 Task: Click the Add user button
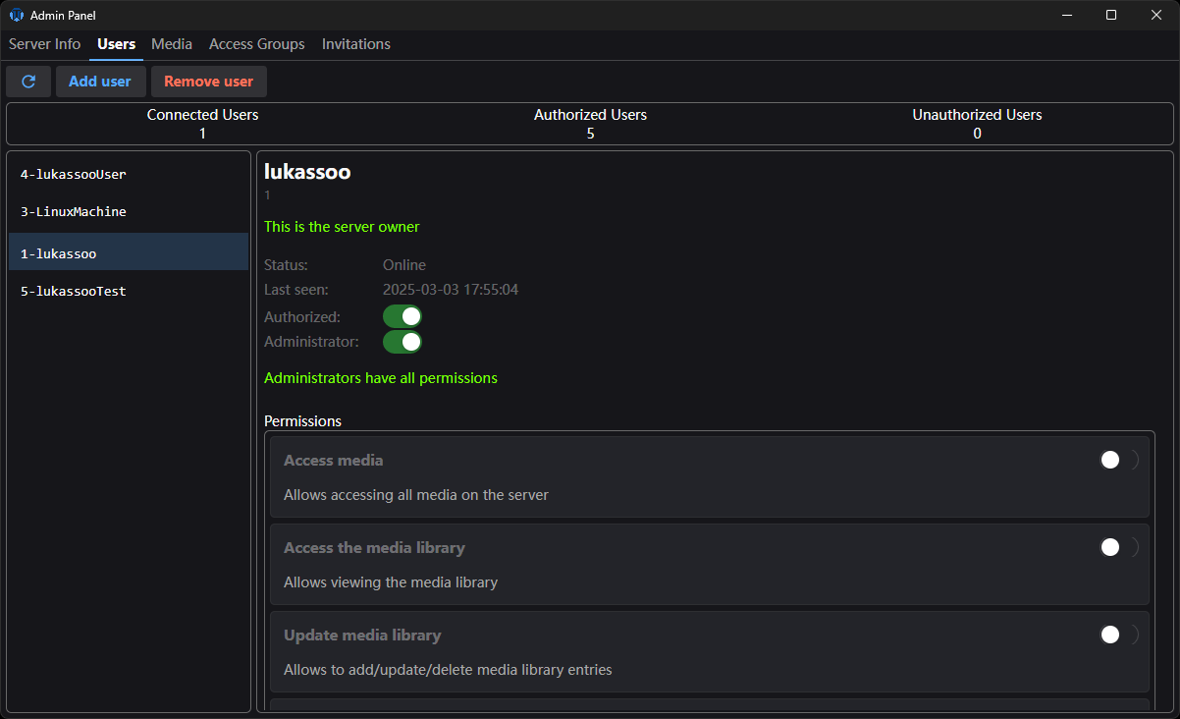[100, 82]
